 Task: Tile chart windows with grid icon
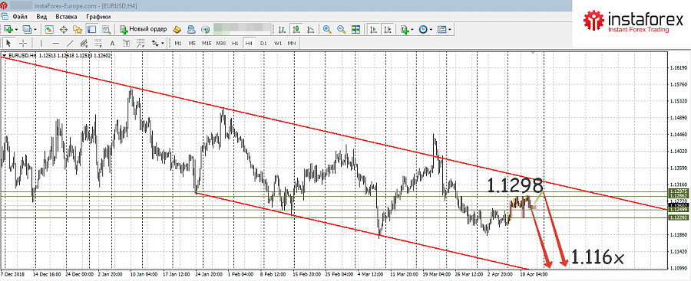click(355, 29)
